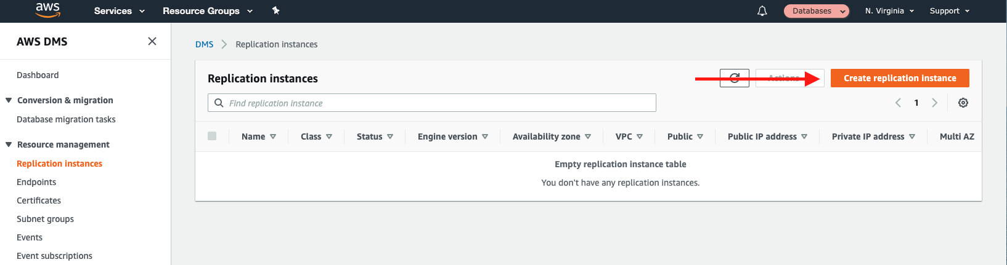The height and width of the screenshot is (265, 1007).
Task: Open the notifications bell icon
Action: [x=762, y=11]
